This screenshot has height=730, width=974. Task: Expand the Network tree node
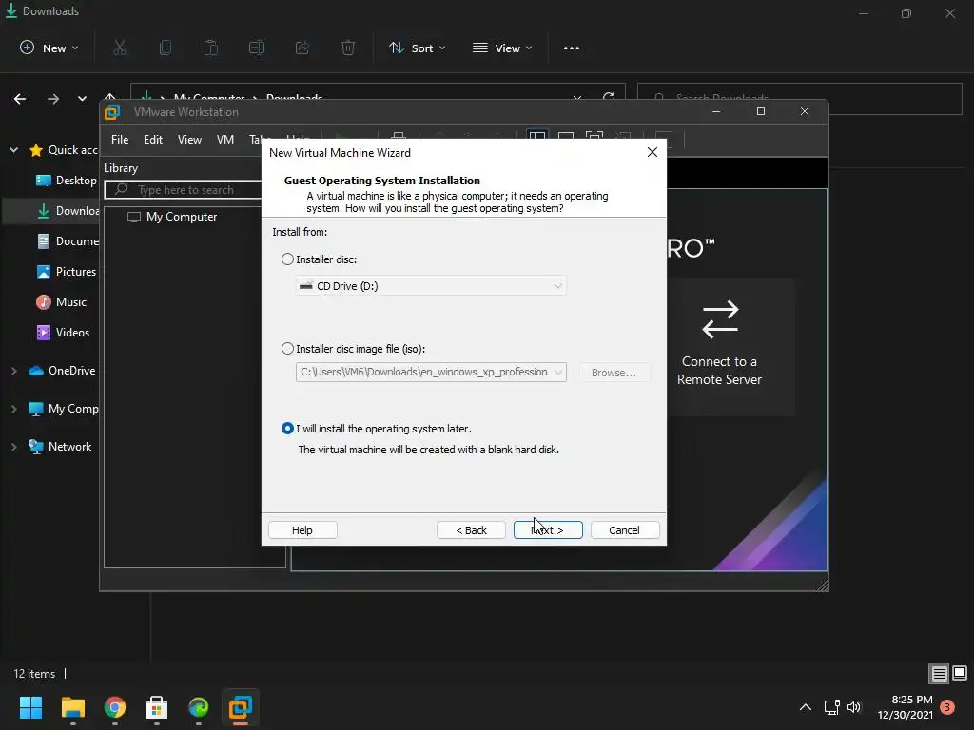(13, 447)
